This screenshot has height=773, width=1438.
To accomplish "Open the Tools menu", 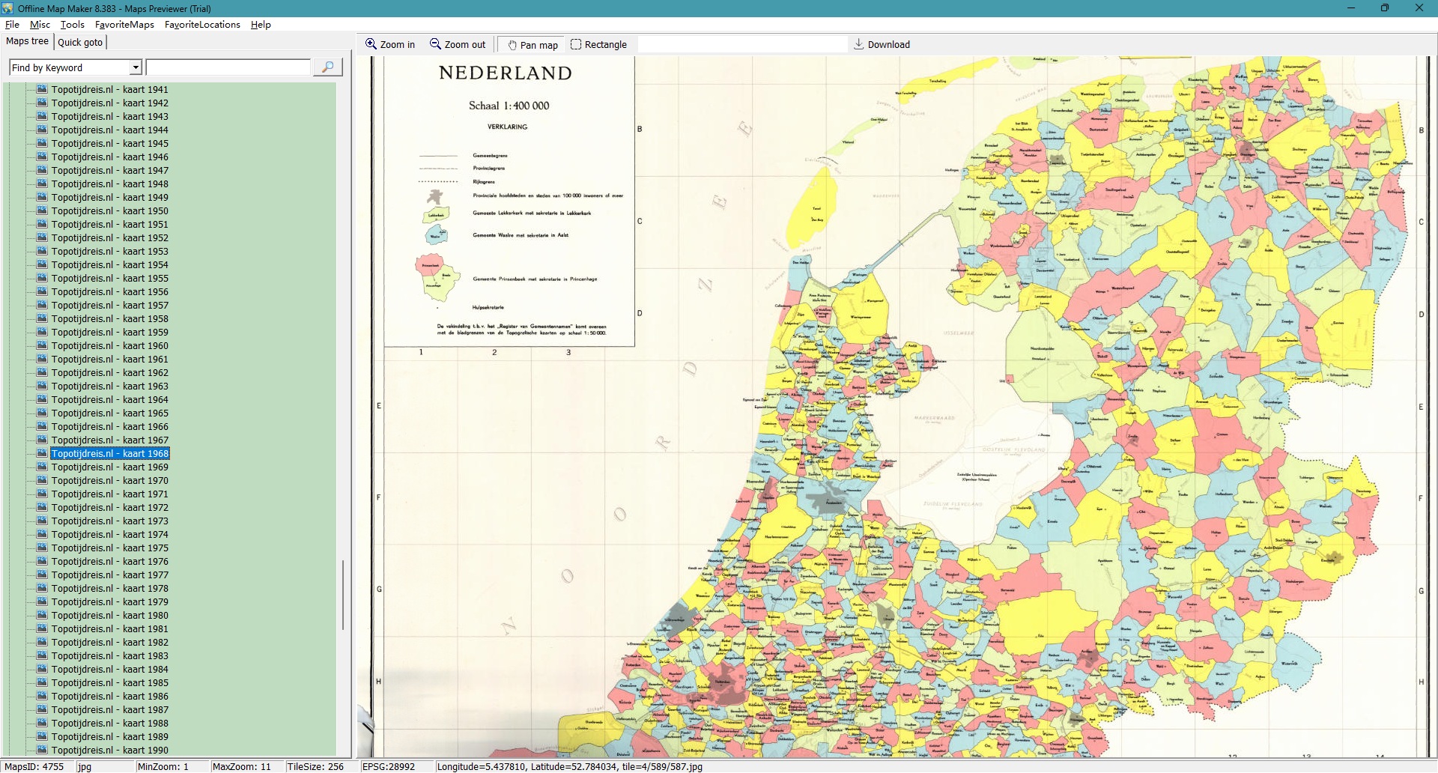I will coord(73,25).
